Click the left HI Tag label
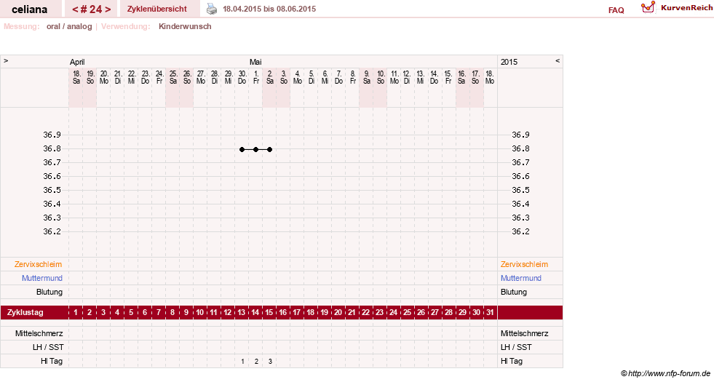Viewport: 714px width, 382px height. pos(52,361)
